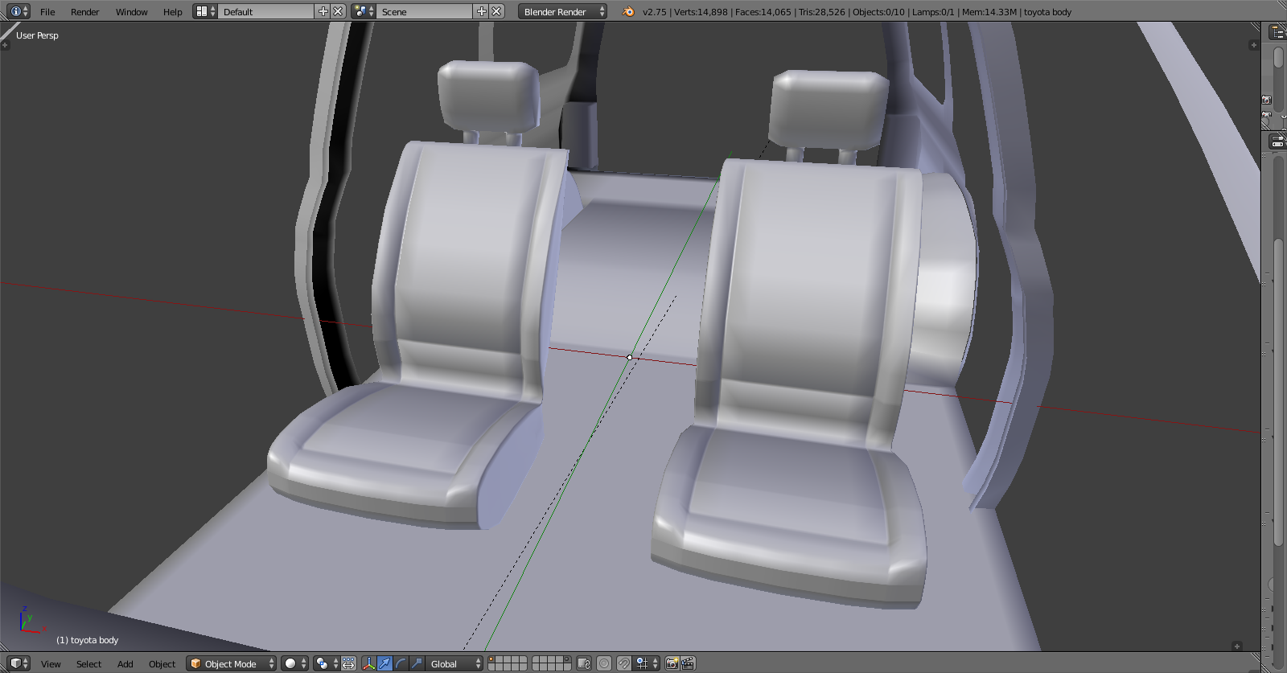The image size is (1287, 673).
Task: Open the Outliner editor type icon
Action: 1277,31
